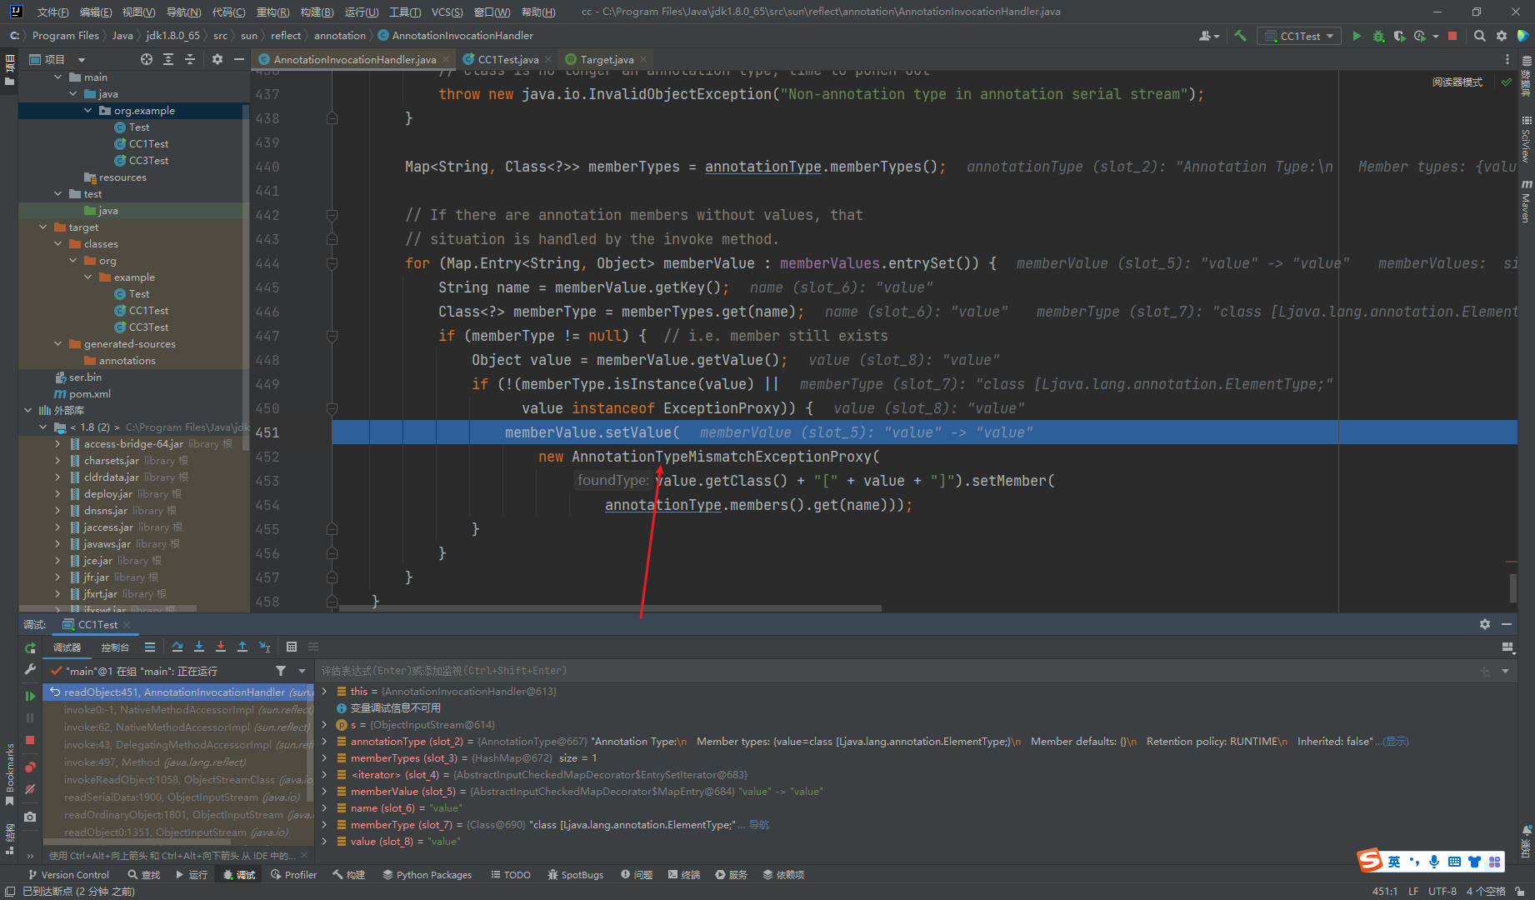The height and width of the screenshot is (900, 1535).
Task: Switch to 控制台 console tab
Action: pyautogui.click(x=115, y=647)
